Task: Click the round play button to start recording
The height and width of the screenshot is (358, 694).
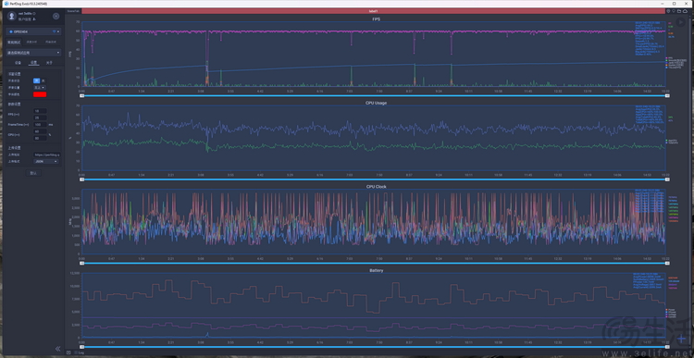Action: (682, 22)
